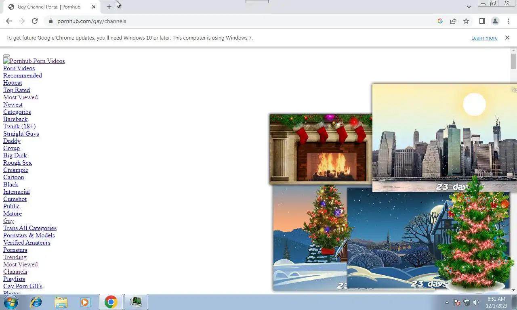Open the volume control tray icon
This screenshot has height=310, width=517.
tap(476, 302)
